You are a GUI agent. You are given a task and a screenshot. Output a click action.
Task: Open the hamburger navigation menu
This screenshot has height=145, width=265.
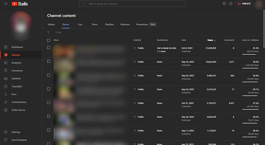pyautogui.click(x=6, y=4)
